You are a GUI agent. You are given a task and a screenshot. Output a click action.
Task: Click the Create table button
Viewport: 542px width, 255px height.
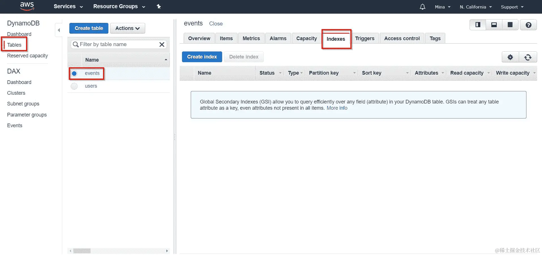pyautogui.click(x=89, y=28)
